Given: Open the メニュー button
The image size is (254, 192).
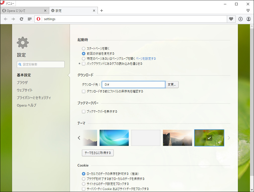Looking at the screenshot, I should tap(8, 3).
